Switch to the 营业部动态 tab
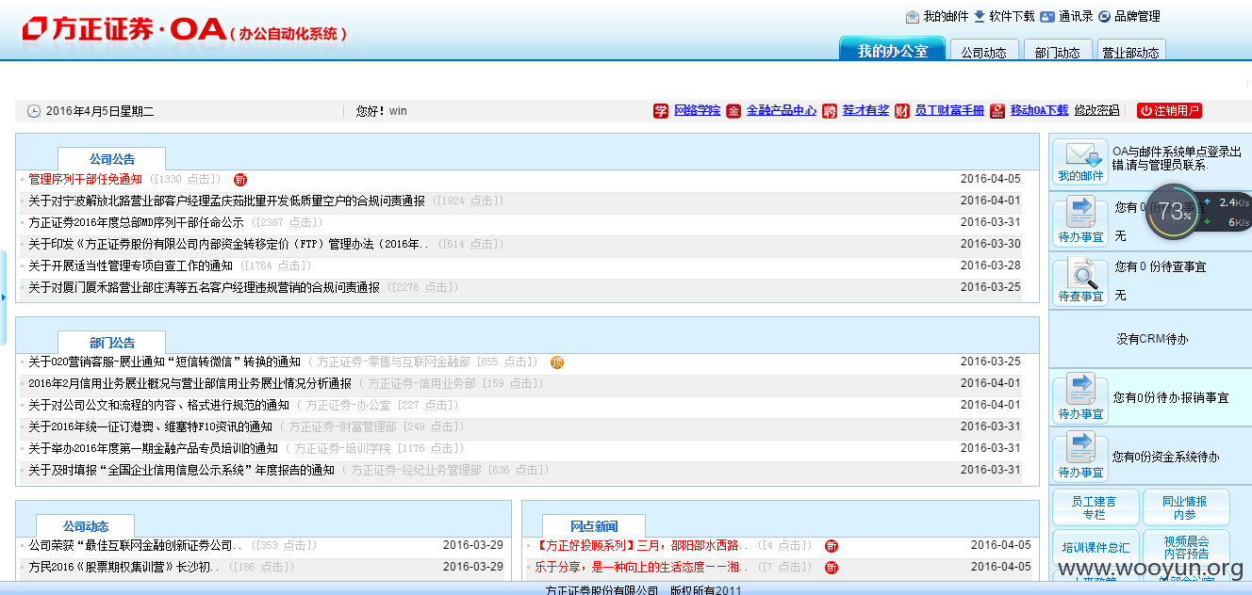Image resolution: width=1252 pixels, height=595 pixels. [1131, 52]
